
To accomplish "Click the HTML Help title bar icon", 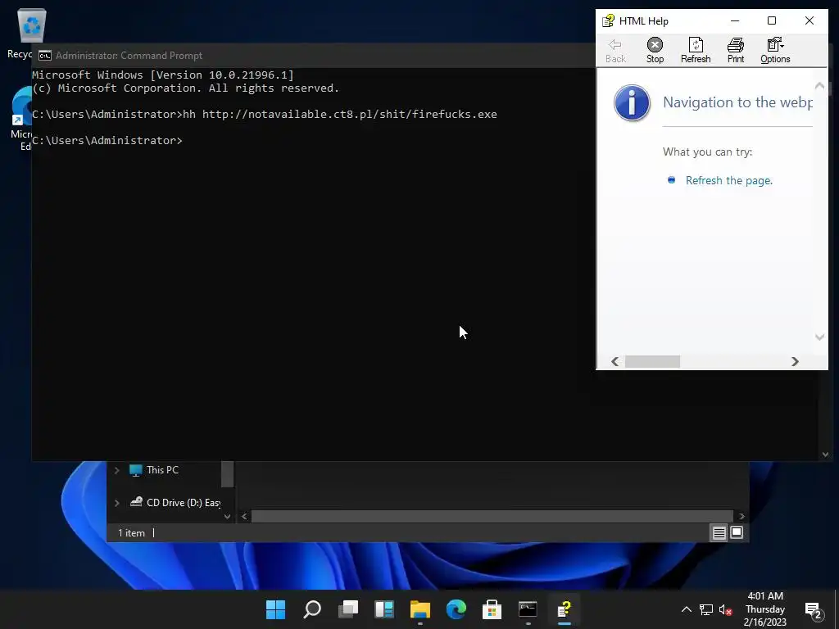I will click(x=609, y=20).
